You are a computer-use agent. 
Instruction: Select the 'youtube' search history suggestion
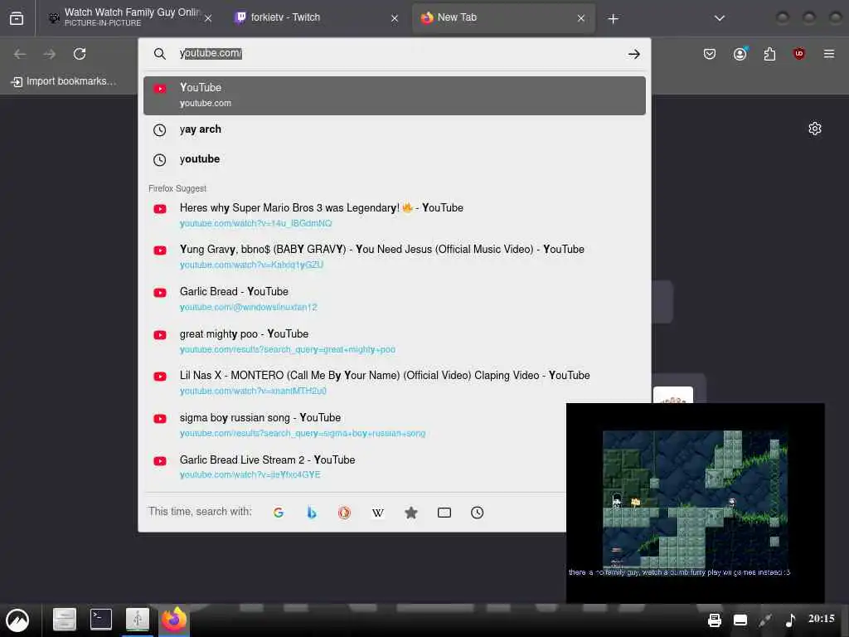(x=394, y=159)
